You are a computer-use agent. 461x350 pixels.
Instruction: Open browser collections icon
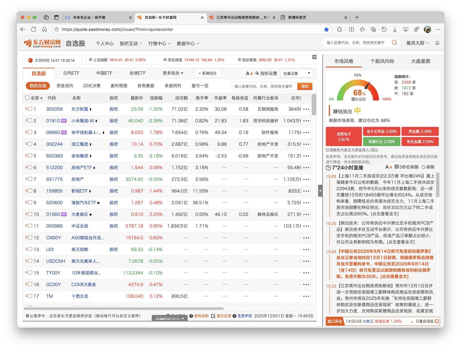(373, 29)
